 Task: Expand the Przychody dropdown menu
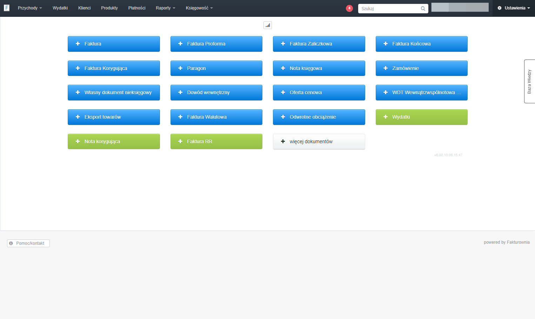[x=30, y=8]
